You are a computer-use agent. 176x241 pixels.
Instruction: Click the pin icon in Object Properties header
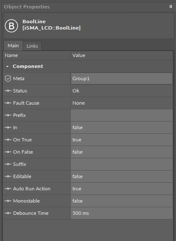(171, 7)
